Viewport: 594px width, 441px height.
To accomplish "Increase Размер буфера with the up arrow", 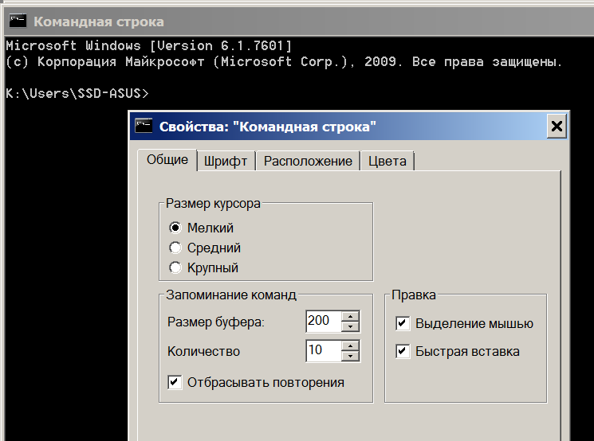I will [x=350, y=316].
